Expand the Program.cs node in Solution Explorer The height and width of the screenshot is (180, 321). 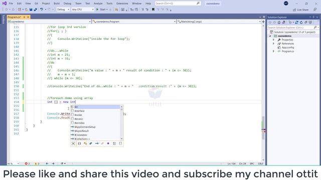point(273,51)
